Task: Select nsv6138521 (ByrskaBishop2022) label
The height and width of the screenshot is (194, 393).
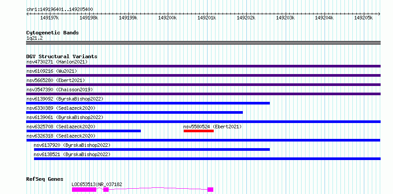Action: tap(72, 154)
